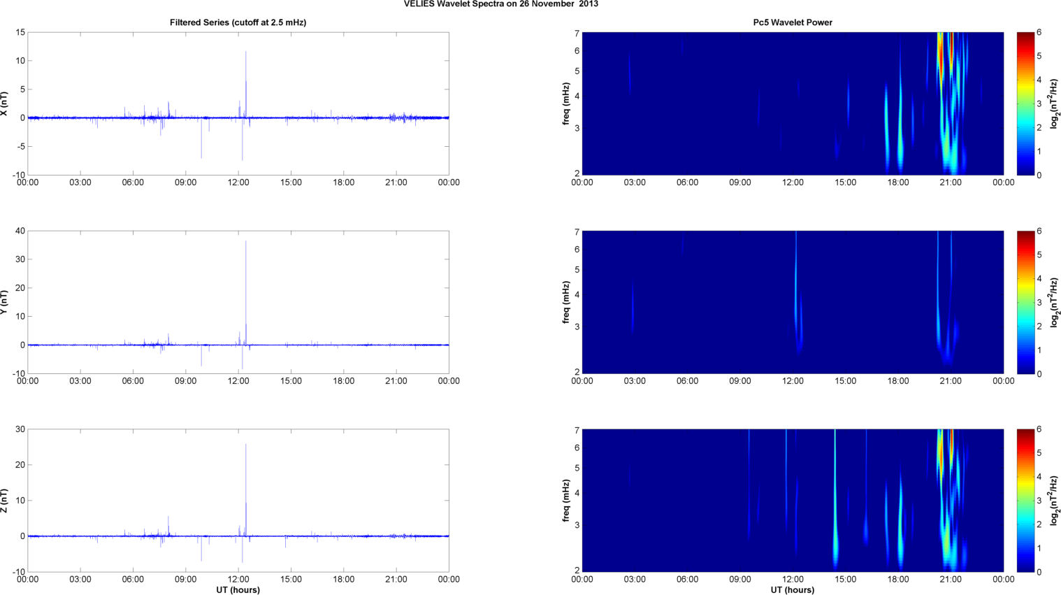The height and width of the screenshot is (595, 1061).
Task: Click the bottom wavelet plot's colorbar
Action: coord(1025,501)
